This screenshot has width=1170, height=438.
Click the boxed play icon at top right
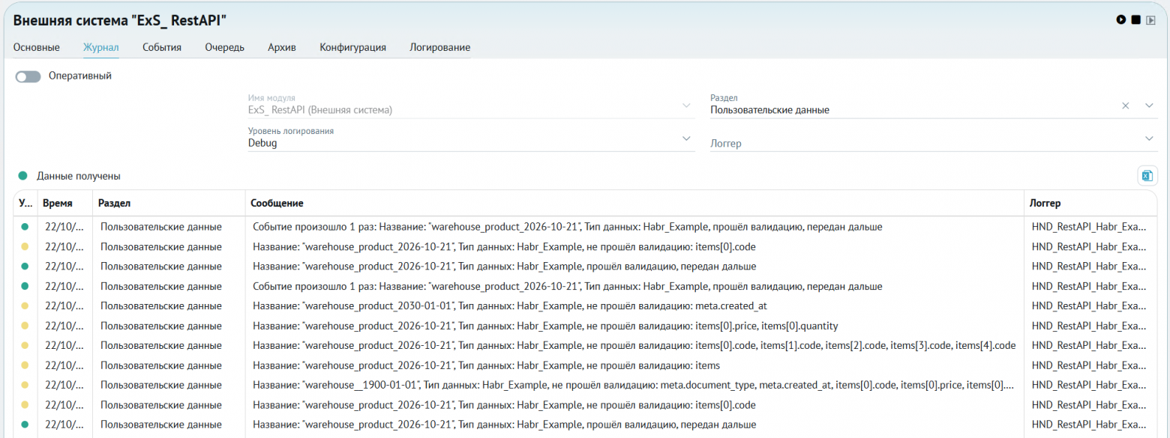[x=1150, y=19]
